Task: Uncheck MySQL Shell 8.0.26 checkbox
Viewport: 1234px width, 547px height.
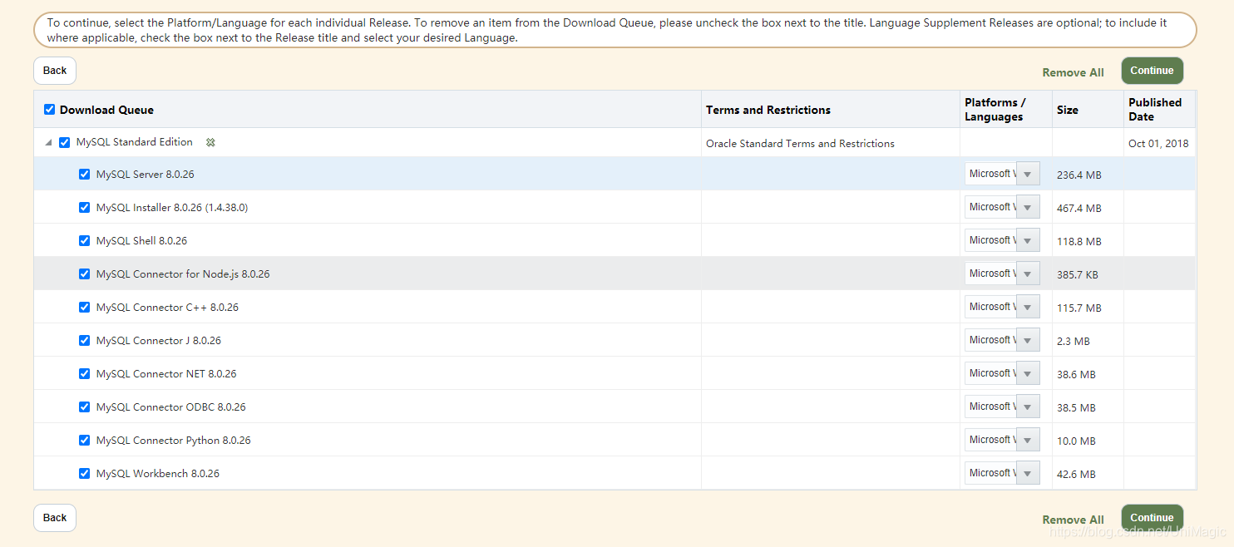Action: (84, 240)
